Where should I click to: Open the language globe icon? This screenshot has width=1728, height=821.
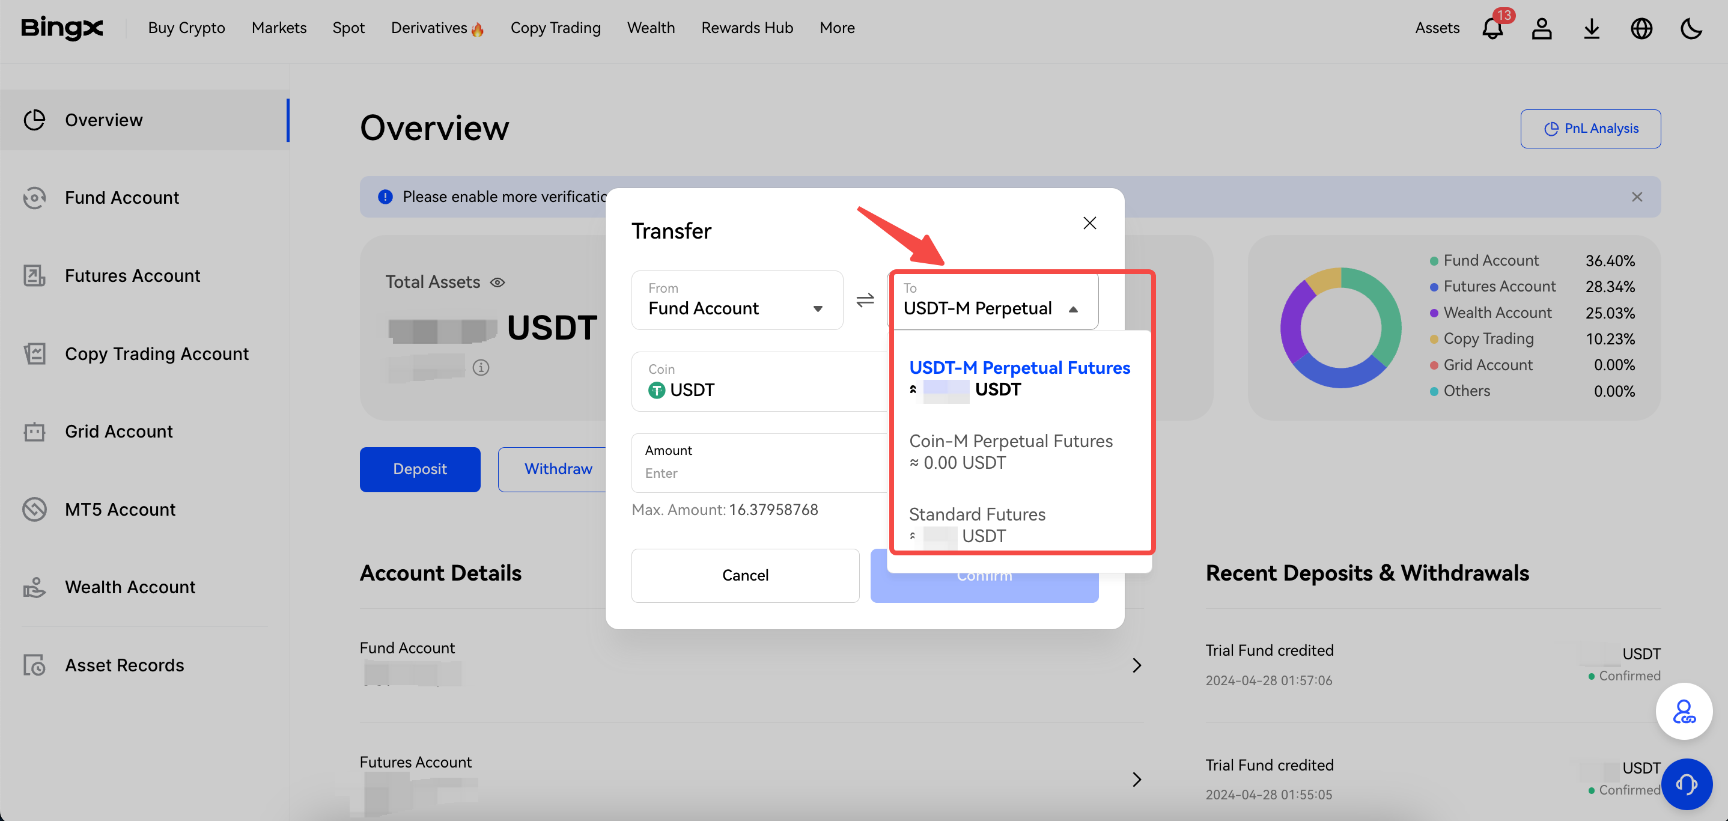(x=1641, y=28)
